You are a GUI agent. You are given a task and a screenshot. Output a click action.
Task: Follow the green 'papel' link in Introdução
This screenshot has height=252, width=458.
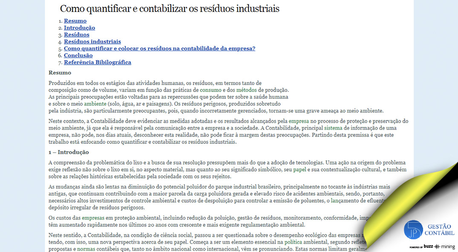click(x=300, y=169)
